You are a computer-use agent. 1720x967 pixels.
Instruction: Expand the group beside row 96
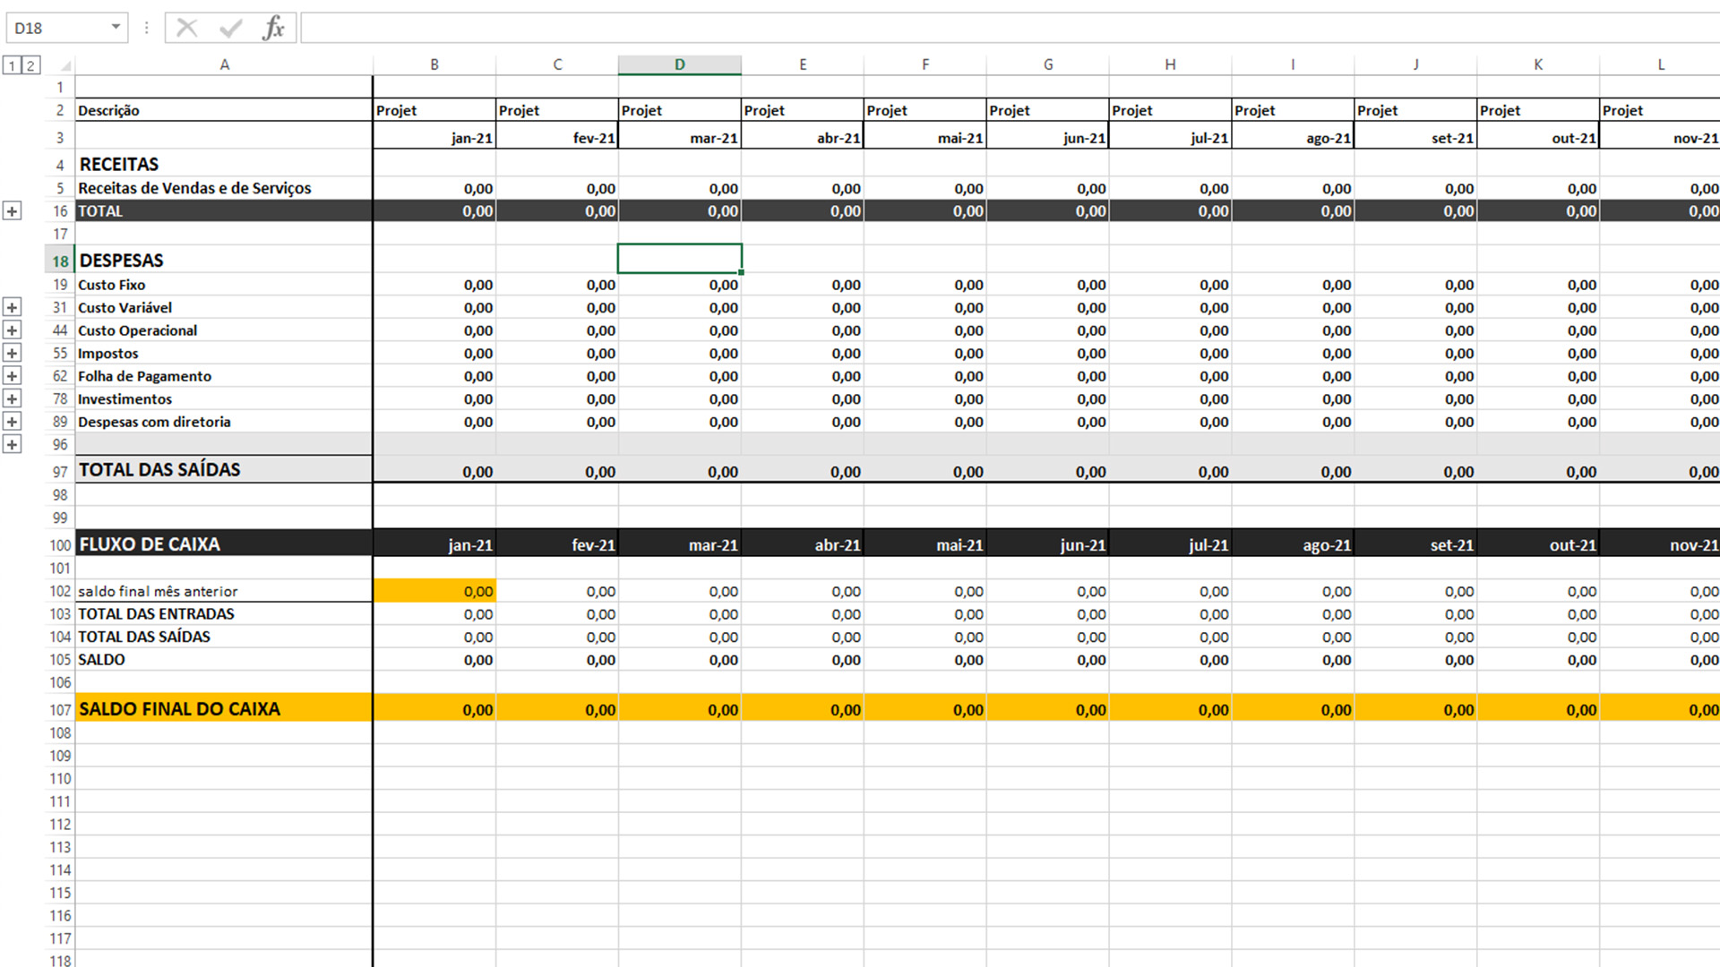12,445
